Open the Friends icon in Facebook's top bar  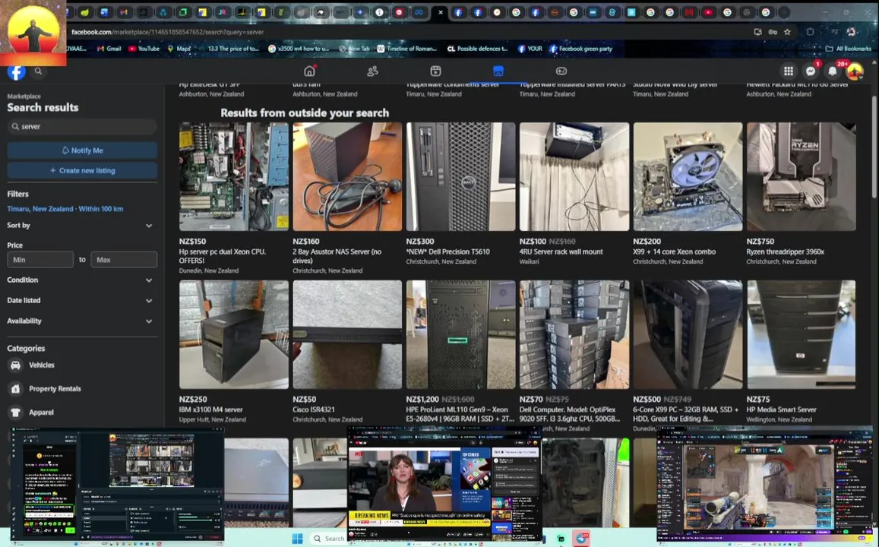372,71
